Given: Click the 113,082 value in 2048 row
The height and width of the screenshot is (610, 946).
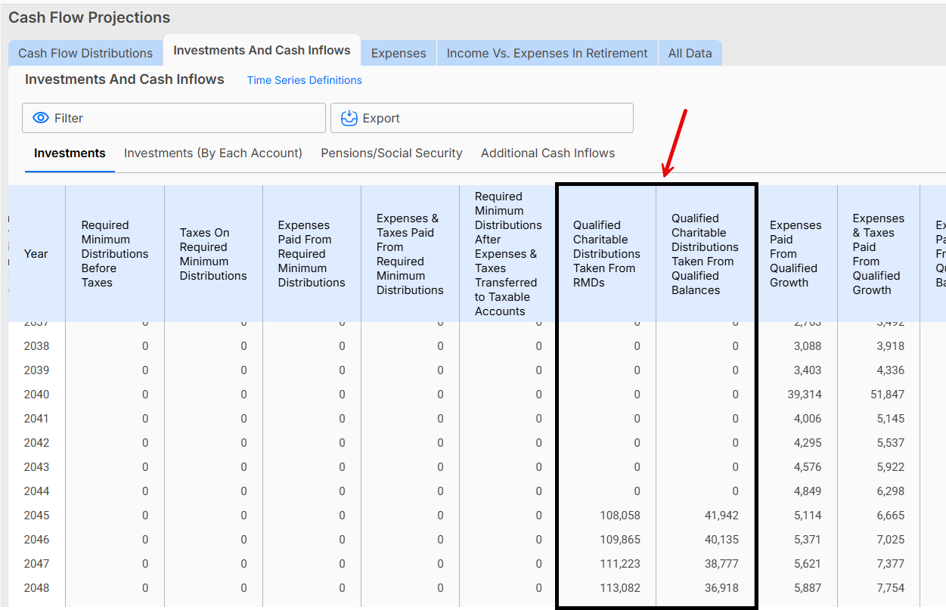Looking at the screenshot, I should click(x=619, y=588).
